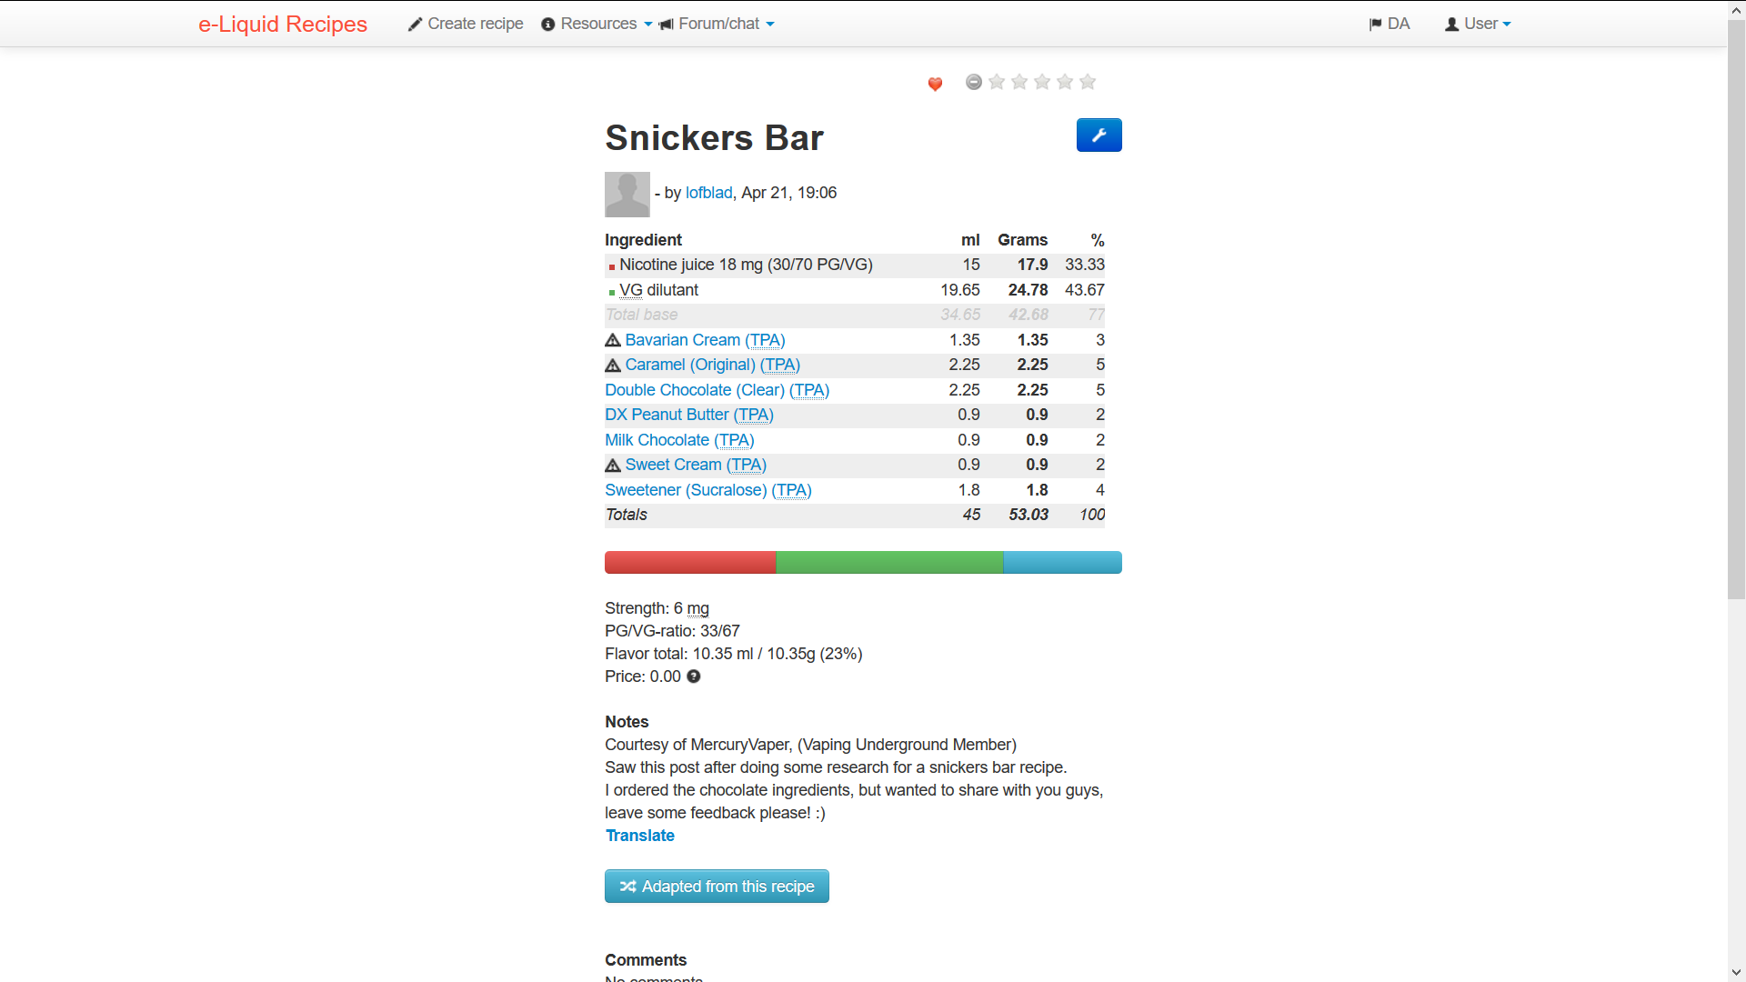Click the Bavarian Cream warning triangle icon
Screen dimensions: 1746x982
[613, 340]
